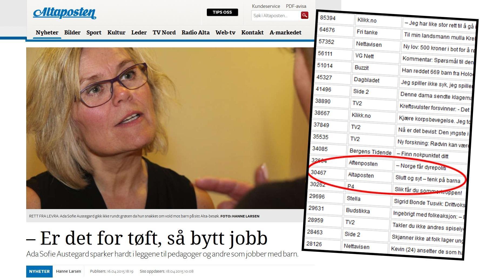Click the blue NYHETER category tag
The width and height of the screenshot is (486, 278).
[39, 271]
